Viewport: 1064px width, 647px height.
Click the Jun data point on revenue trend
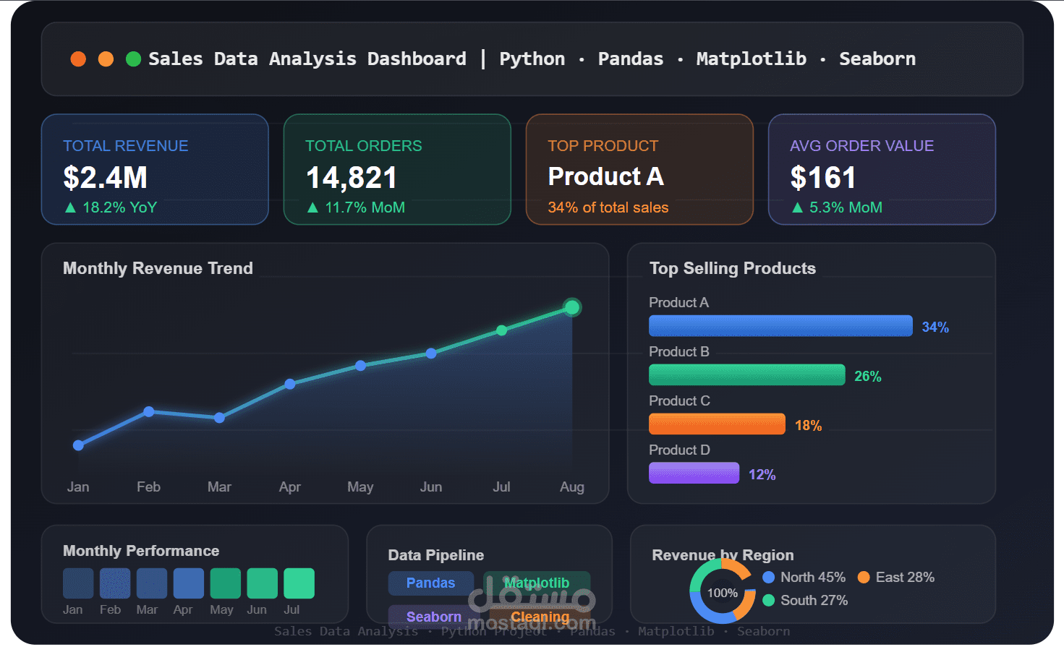(x=431, y=354)
